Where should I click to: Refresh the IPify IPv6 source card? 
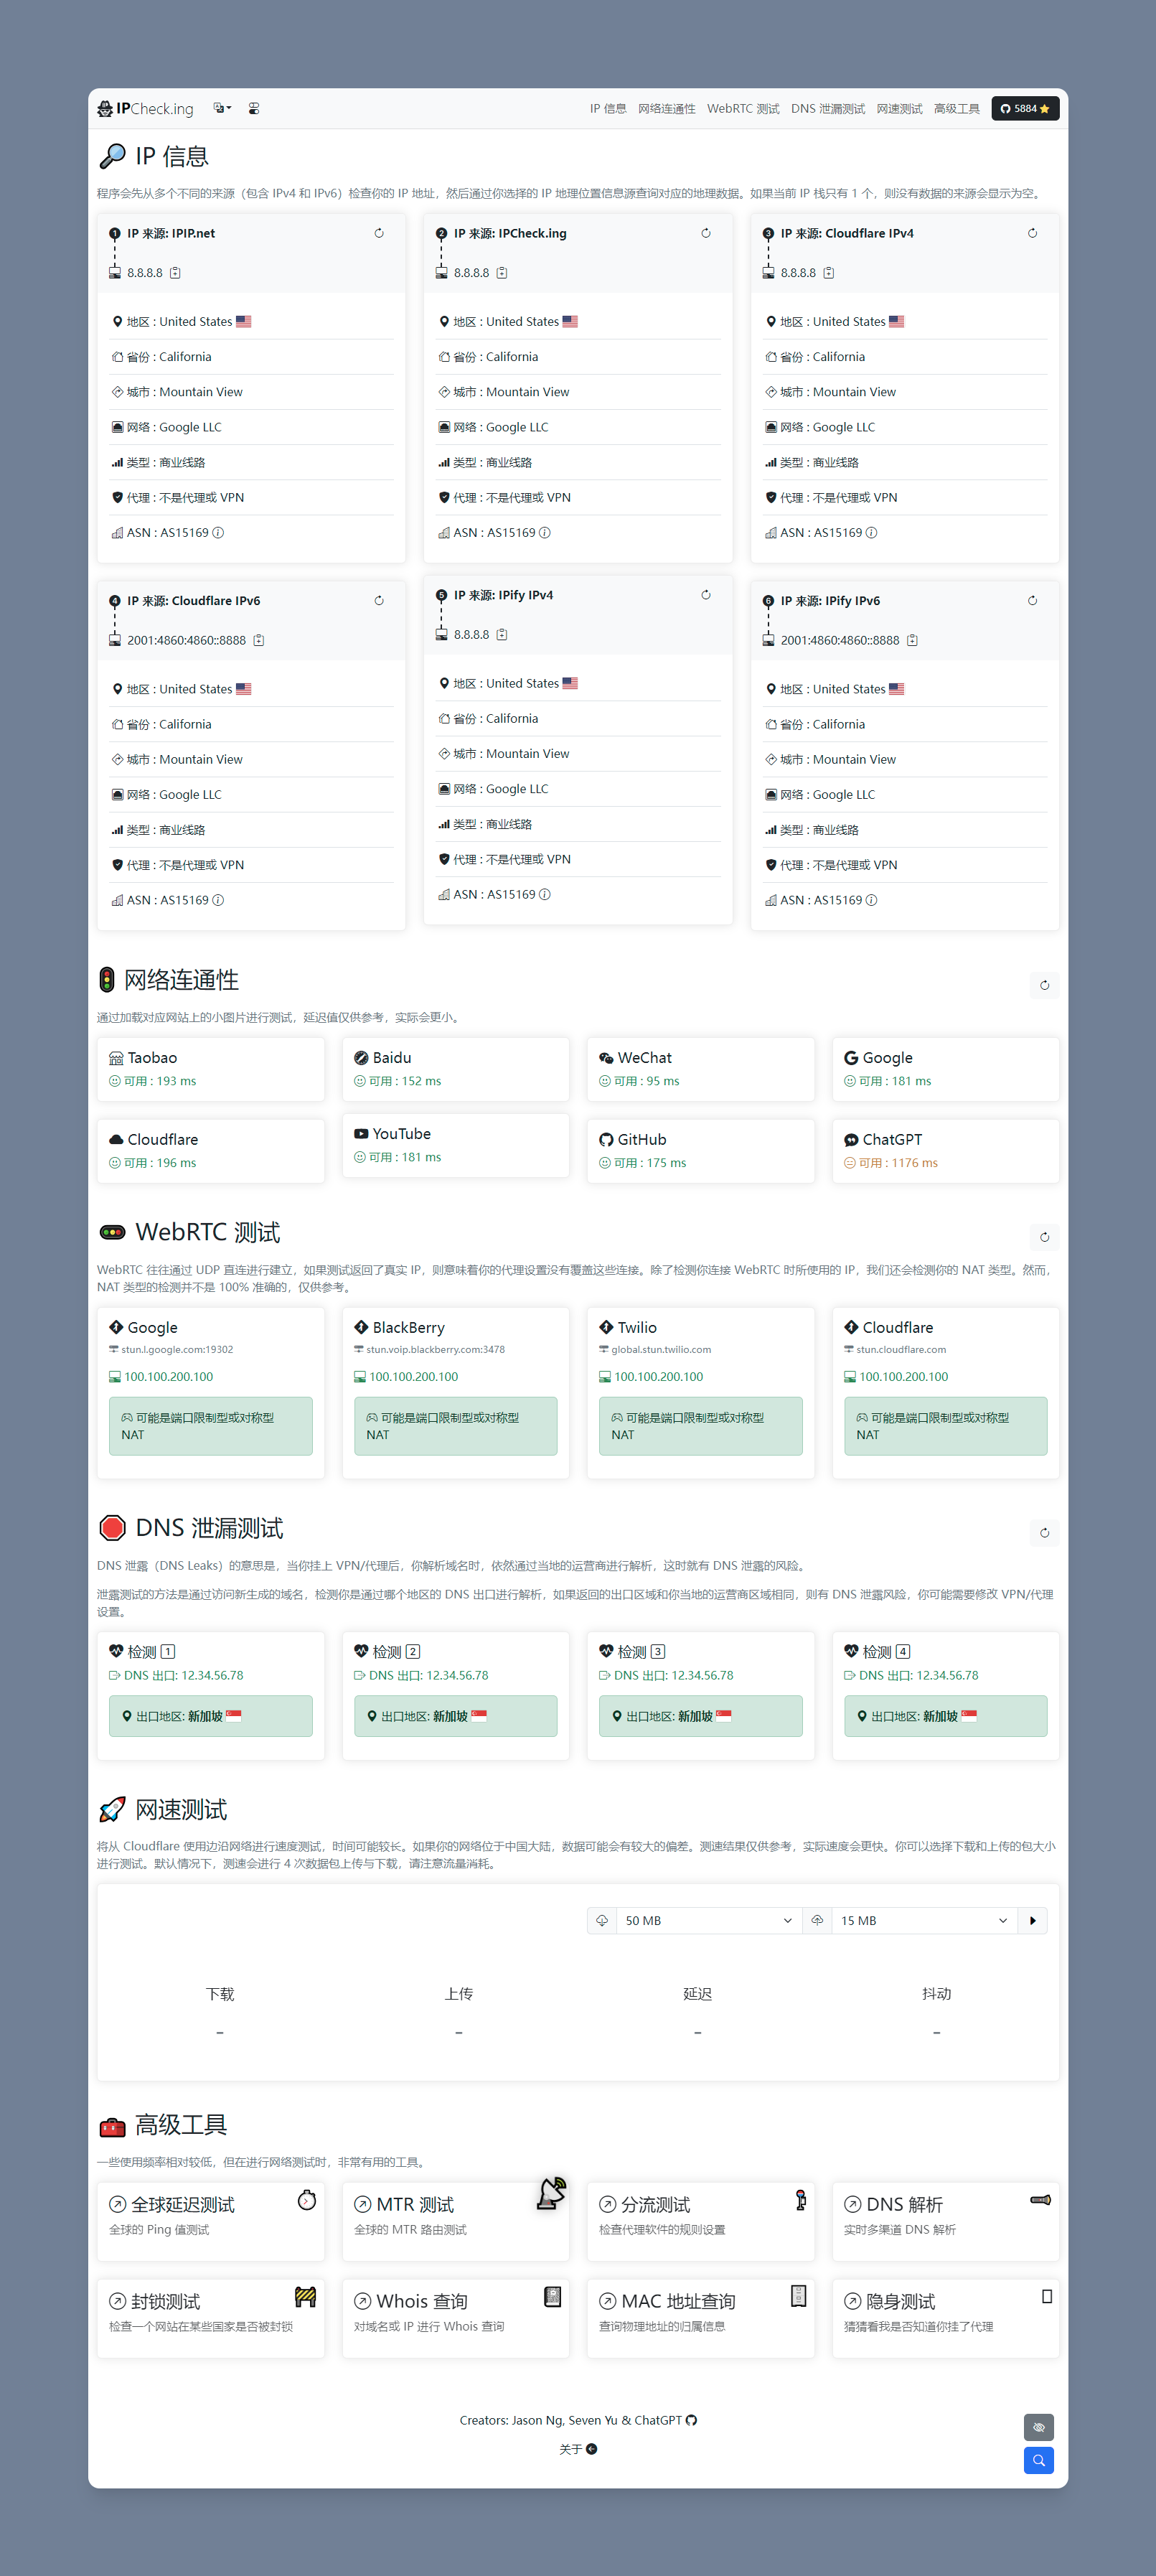(x=1032, y=601)
